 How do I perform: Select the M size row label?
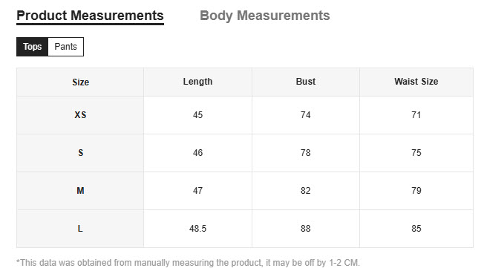tap(80, 191)
